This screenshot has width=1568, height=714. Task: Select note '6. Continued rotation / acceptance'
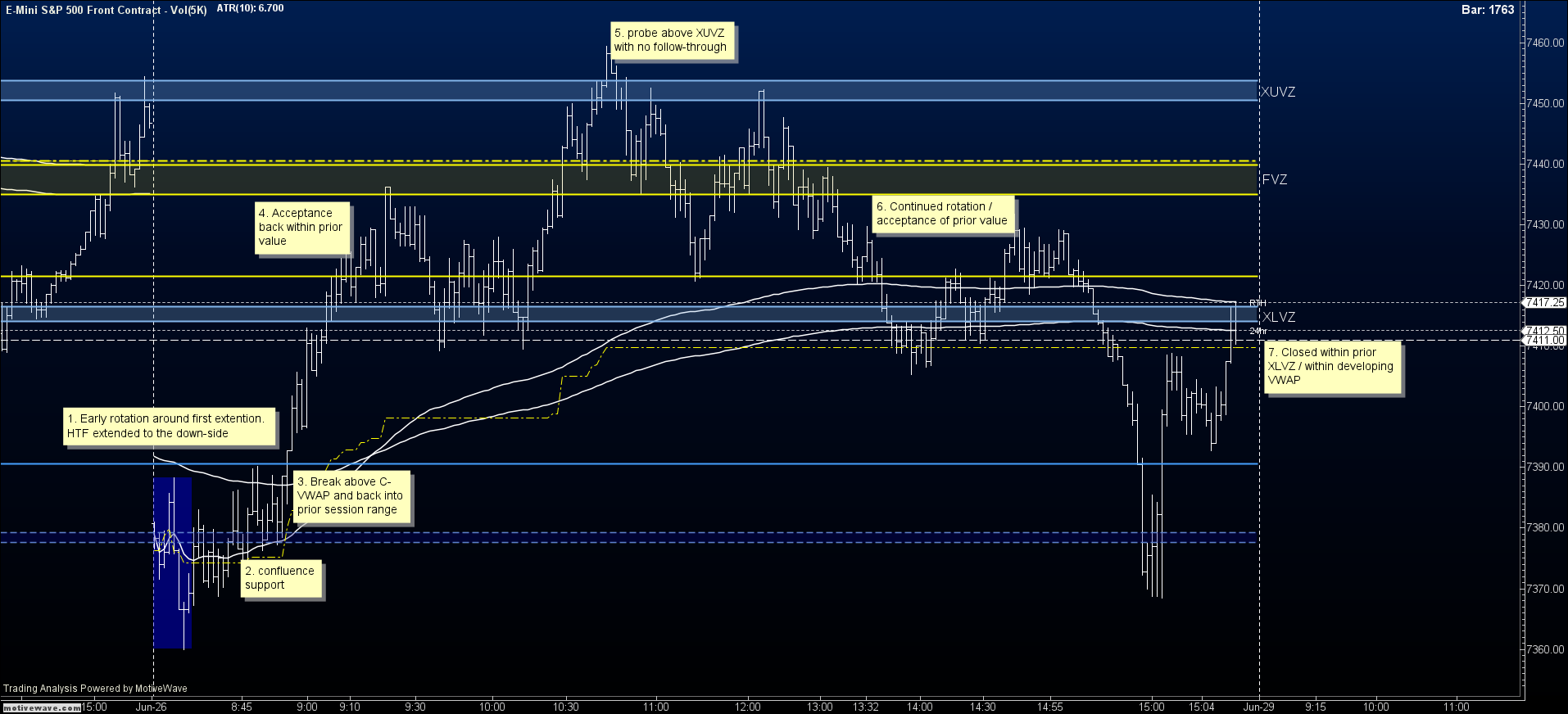click(x=944, y=214)
